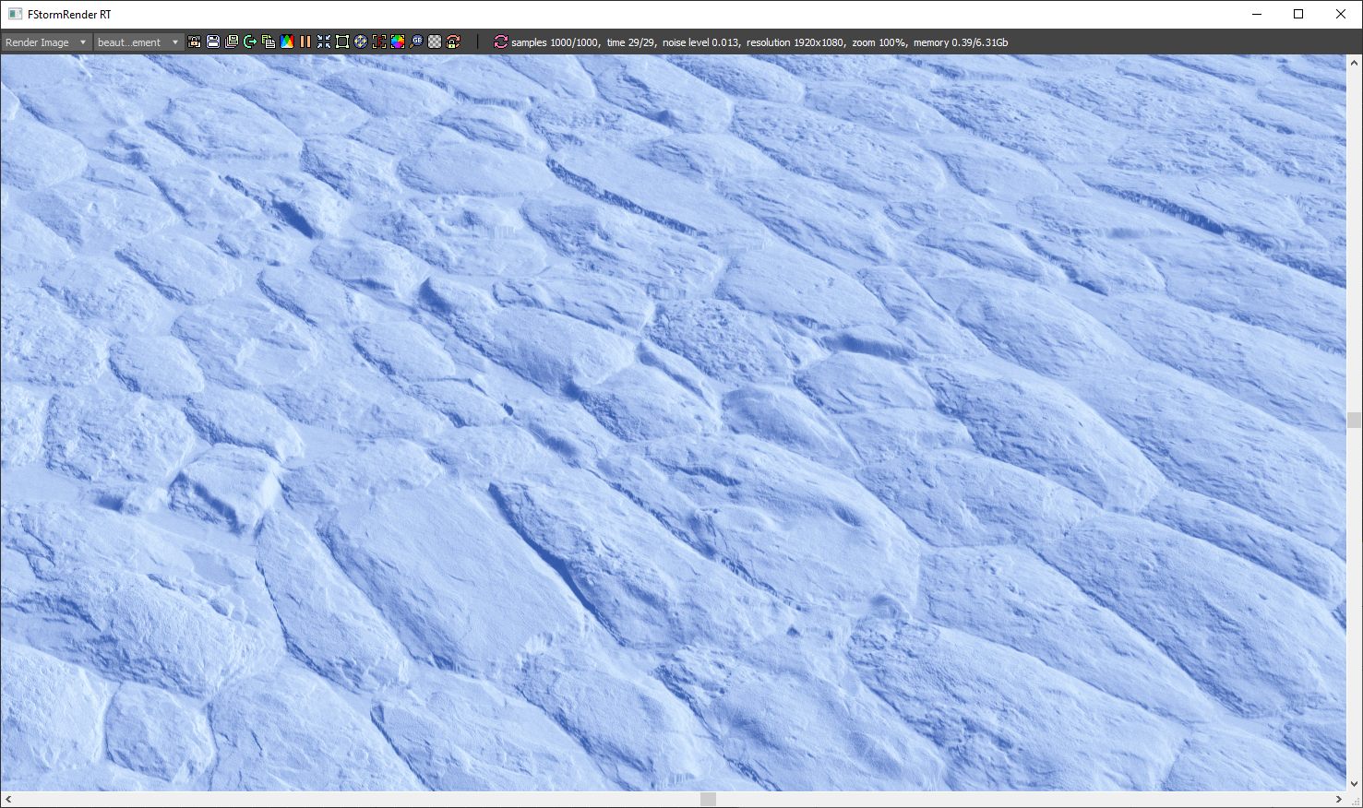Click the padlock with red arrow icon
Viewport: 1363px width, 808px height.
(453, 42)
